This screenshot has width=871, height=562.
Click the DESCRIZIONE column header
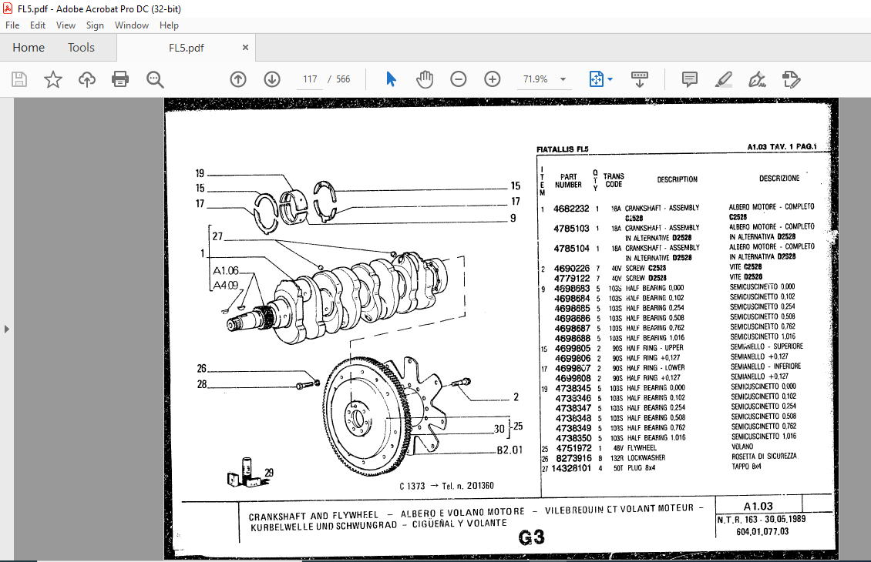click(779, 179)
